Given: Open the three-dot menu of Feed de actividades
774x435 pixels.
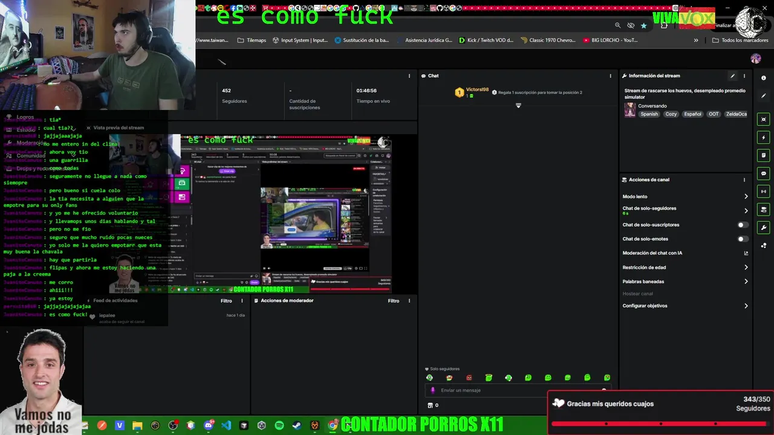Looking at the screenshot, I should (x=242, y=301).
